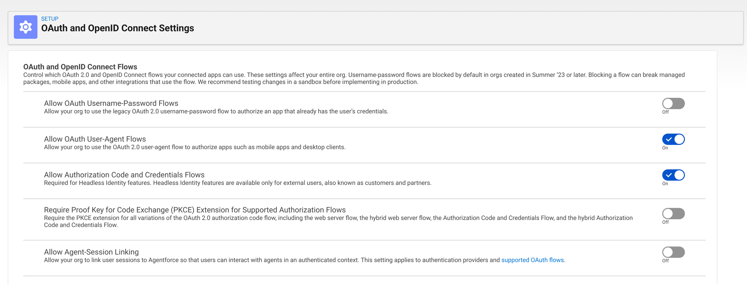The width and height of the screenshot is (747, 284).
Task: Click the Require Proof Key for Code Exchange label
Action: (x=194, y=210)
